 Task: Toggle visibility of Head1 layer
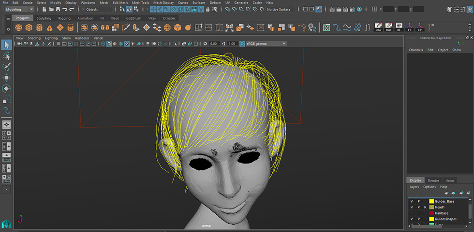(412, 207)
